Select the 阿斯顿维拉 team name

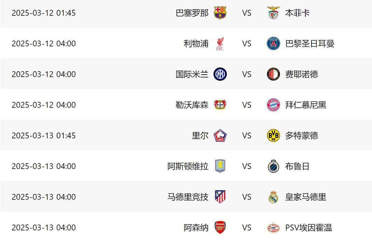click(188, 166)
